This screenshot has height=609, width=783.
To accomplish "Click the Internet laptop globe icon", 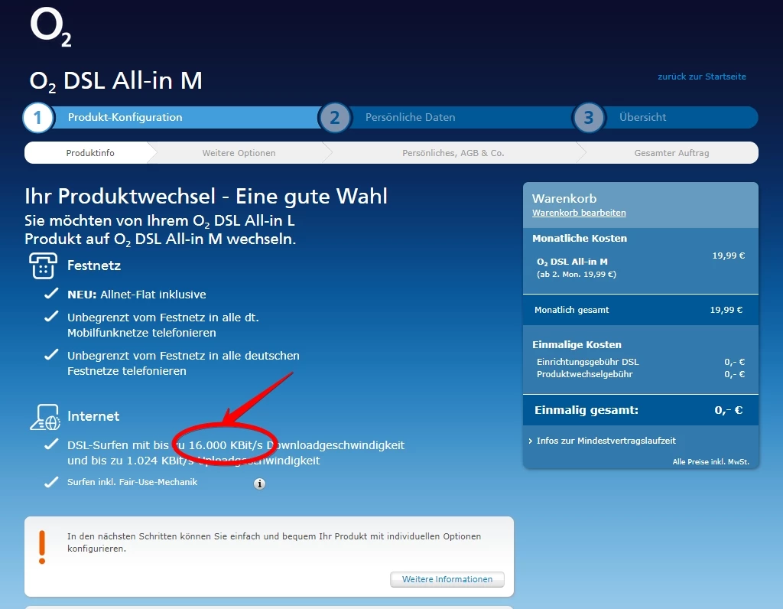I will tap(45, 417).
